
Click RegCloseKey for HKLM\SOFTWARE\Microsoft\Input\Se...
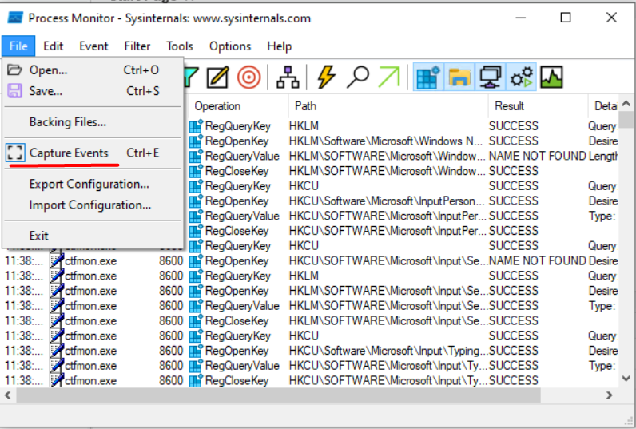click(237, 320)
